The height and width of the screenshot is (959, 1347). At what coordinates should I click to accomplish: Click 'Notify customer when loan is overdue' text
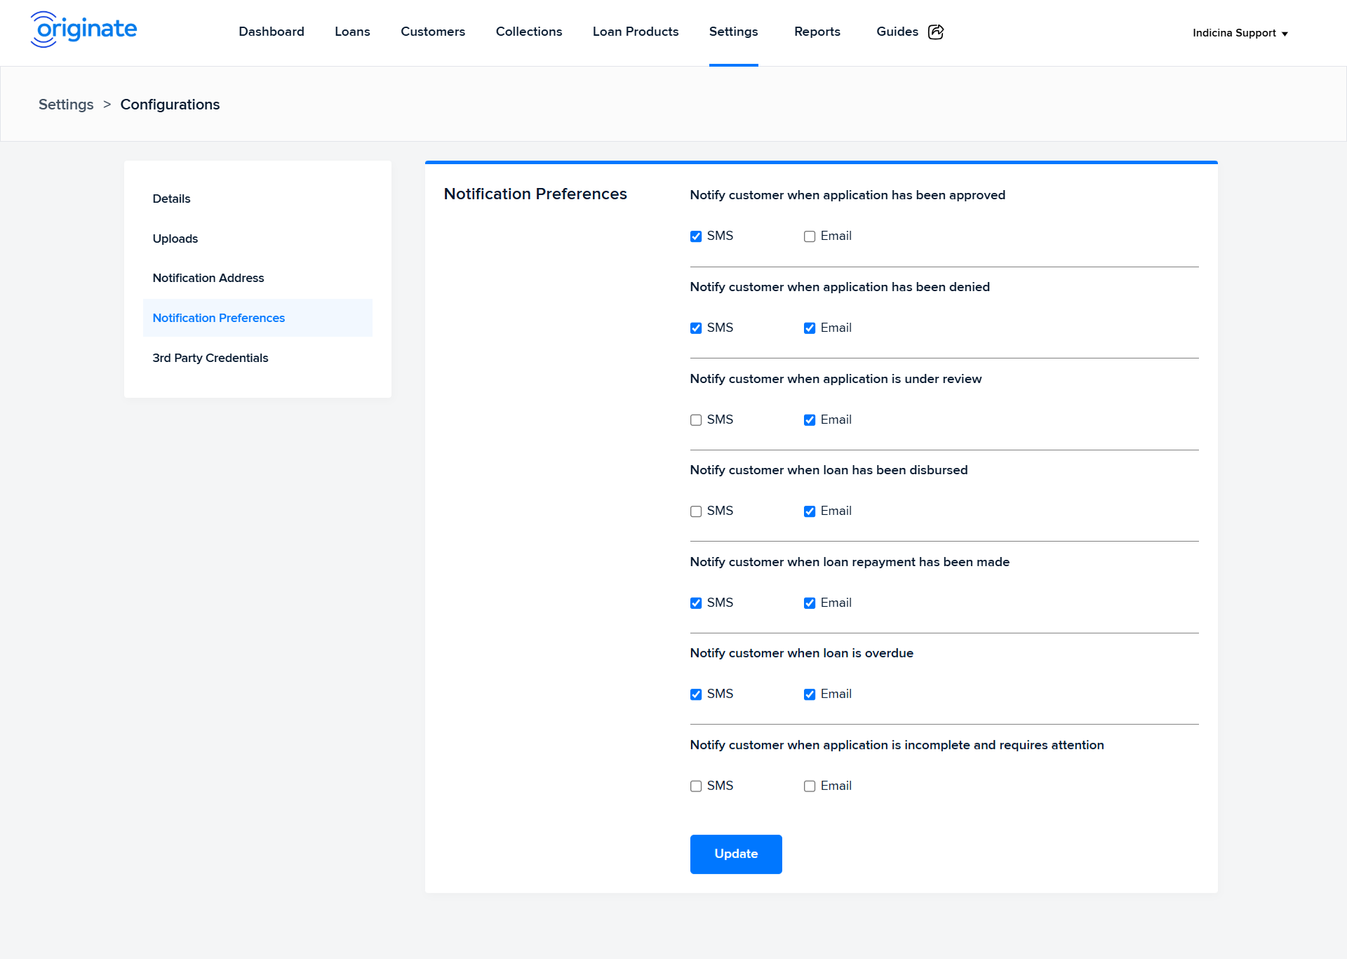[x=802, y=653]
